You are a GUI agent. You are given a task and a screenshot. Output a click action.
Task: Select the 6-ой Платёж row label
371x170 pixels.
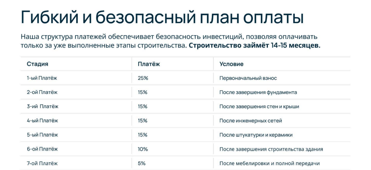coord(42,149)
